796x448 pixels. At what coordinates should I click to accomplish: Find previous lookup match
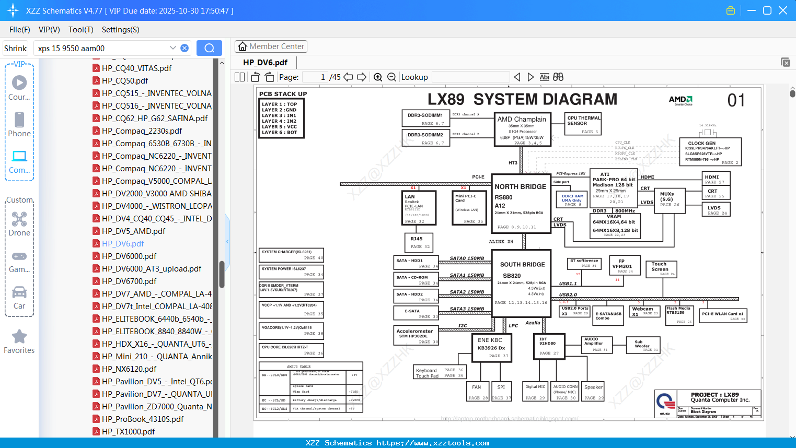pos(517,77)
